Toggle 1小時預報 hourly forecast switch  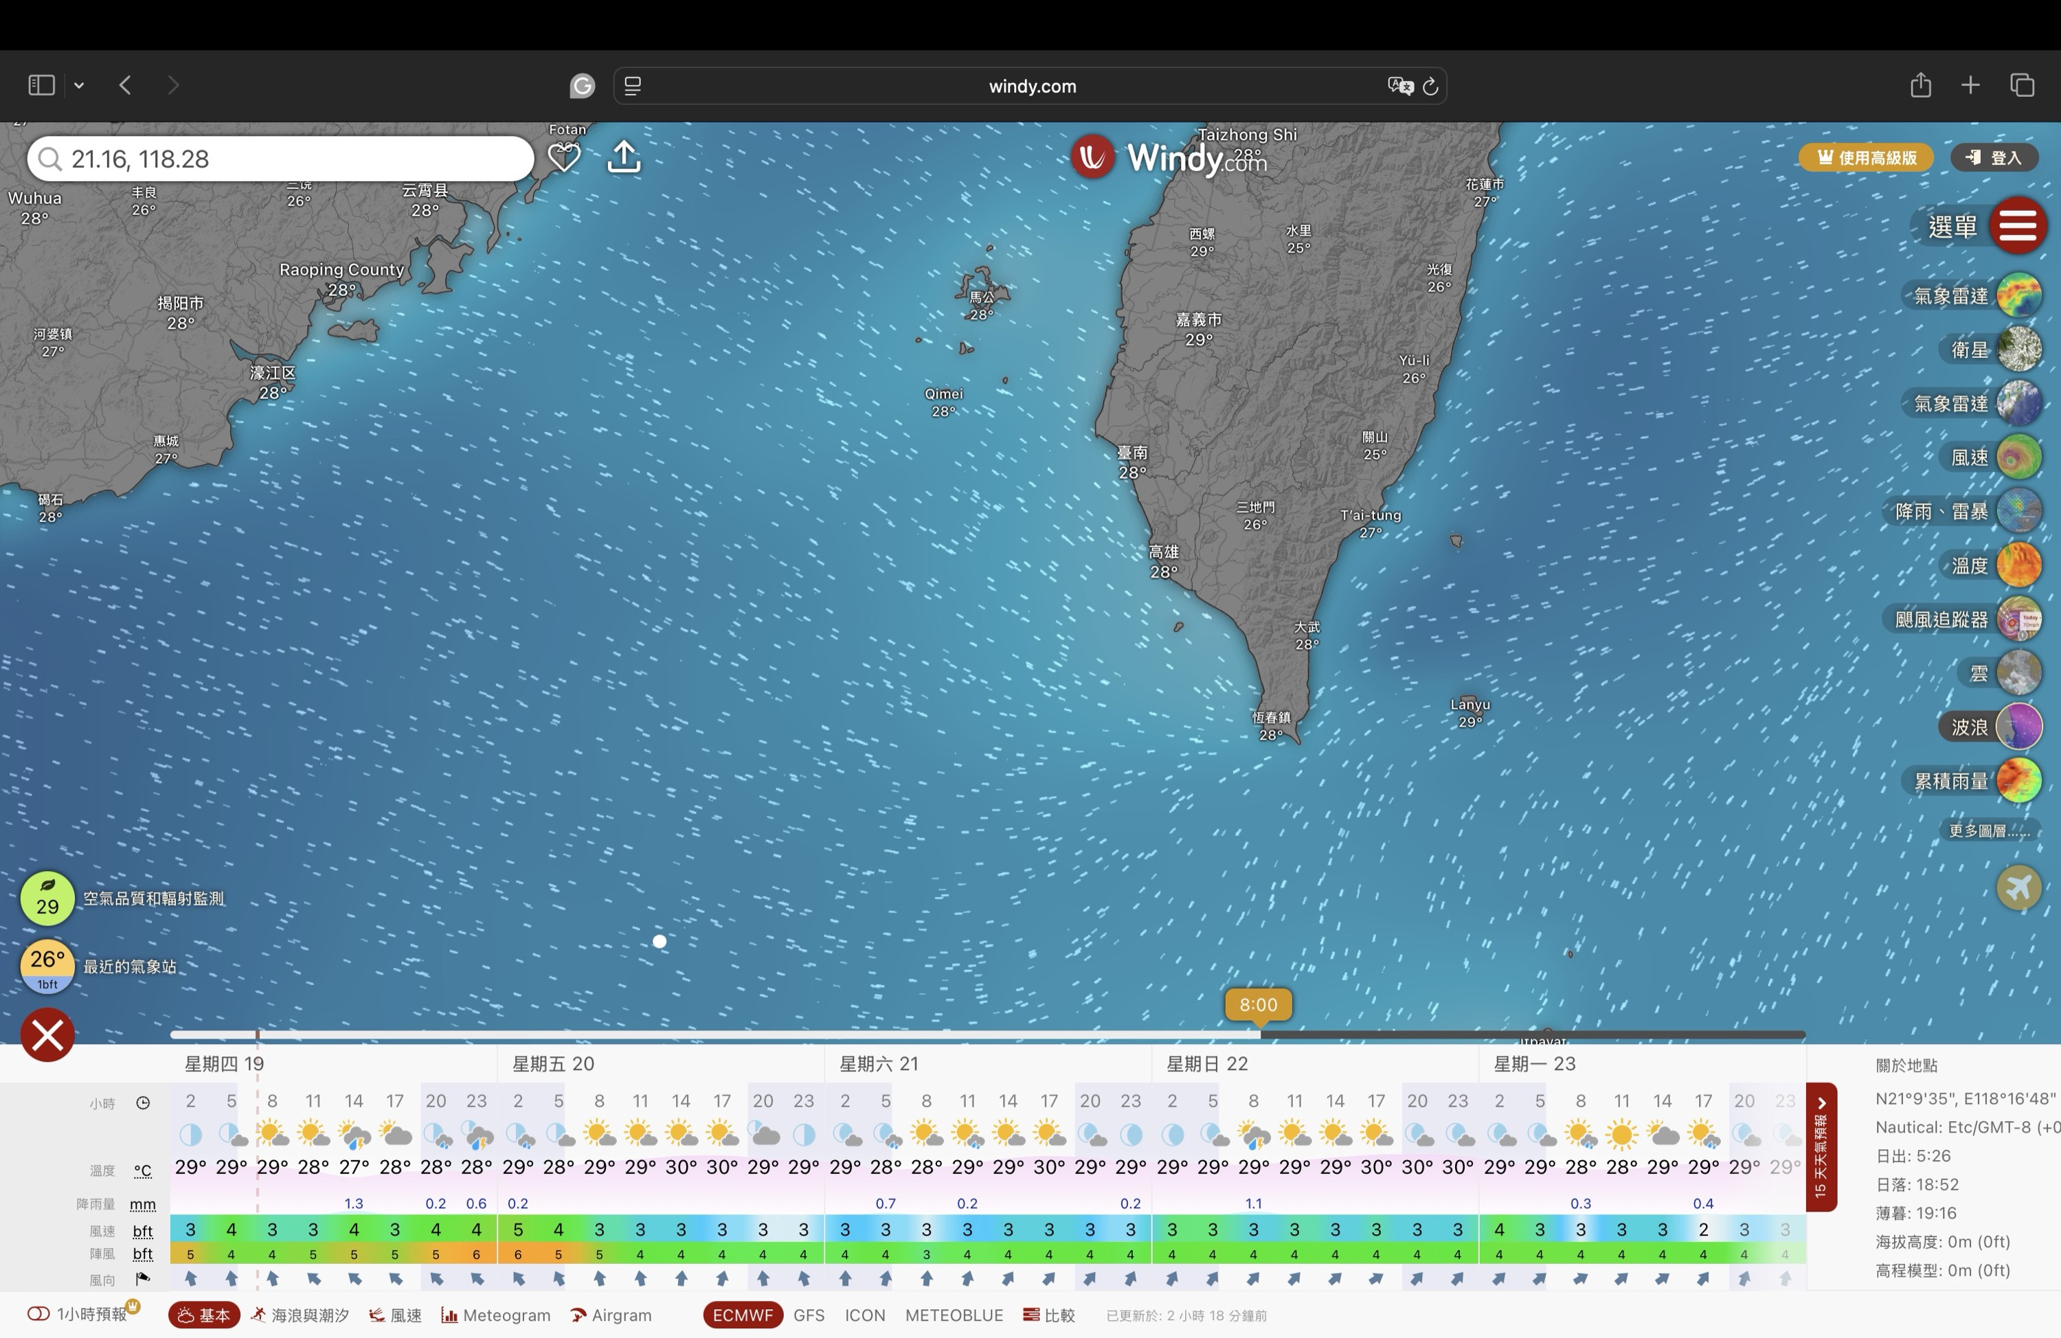39,1314
